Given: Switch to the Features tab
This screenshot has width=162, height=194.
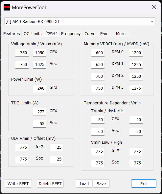Looking at the screenshot, I should (12, 34).
